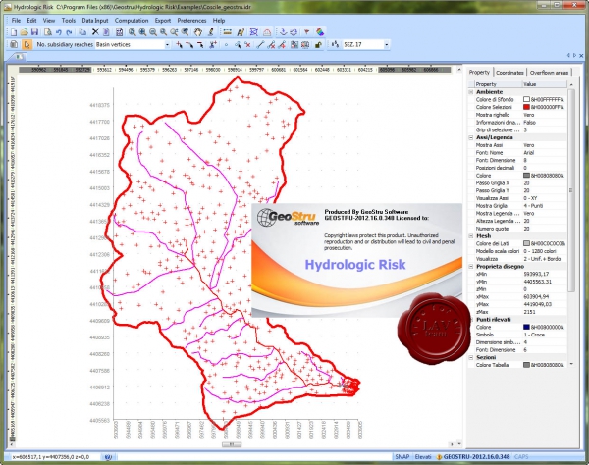The image size is (589, 465).
Task: Click the black X delete icon
Action: pyautogui.click(x=95, y=32)
